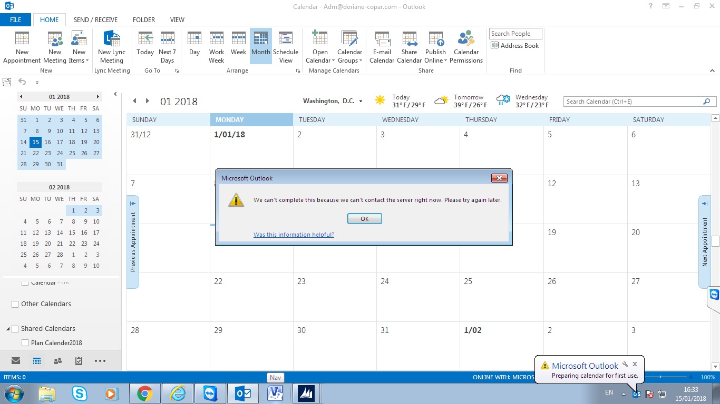The height and width of the screenshot is (404, 720).
Task: Open Arrange group dialog launcher
Action: click(298, 70)
